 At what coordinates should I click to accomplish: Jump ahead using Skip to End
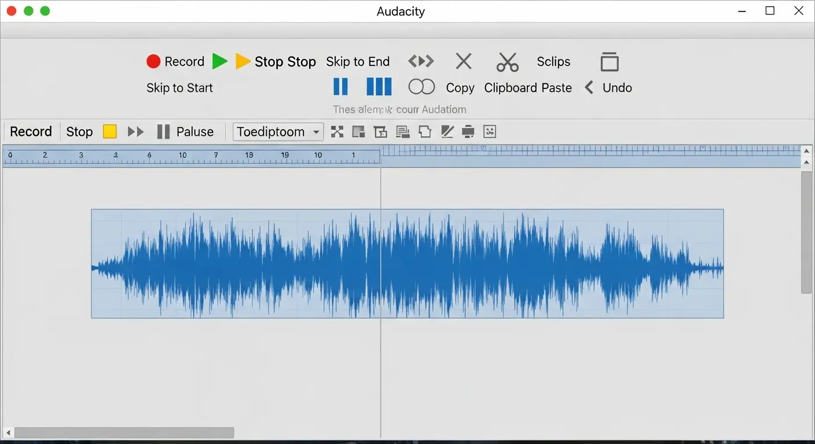coord(358,61)
